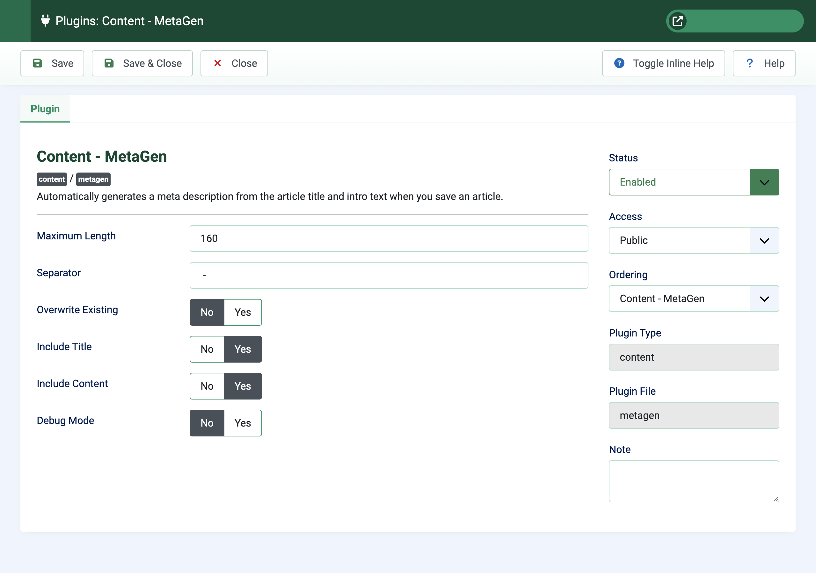Click the plug icon in the green header
Viewport: 816px width, 573px height.
(46, 21)
